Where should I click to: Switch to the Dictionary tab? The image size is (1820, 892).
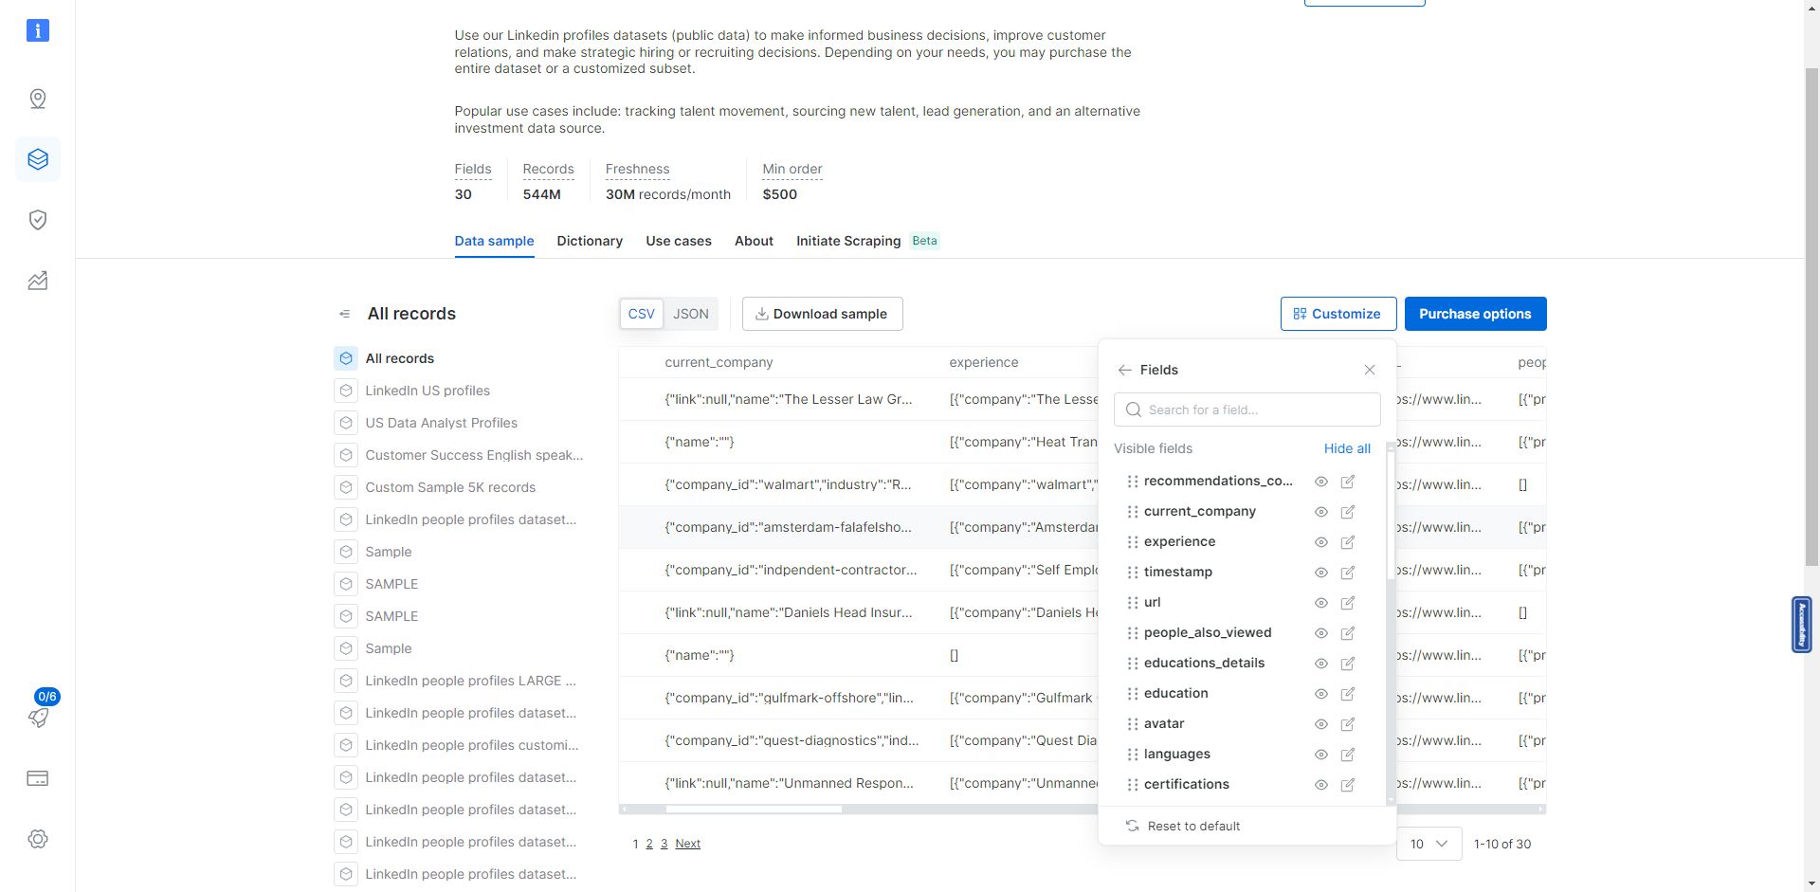[590, 241]
